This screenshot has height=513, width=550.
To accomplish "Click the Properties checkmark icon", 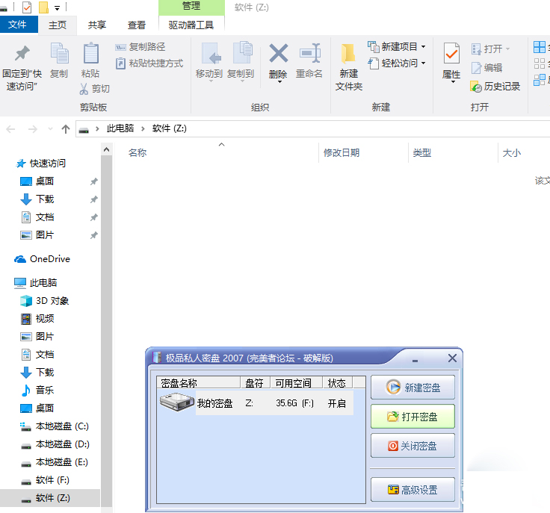I will (451, 53).
